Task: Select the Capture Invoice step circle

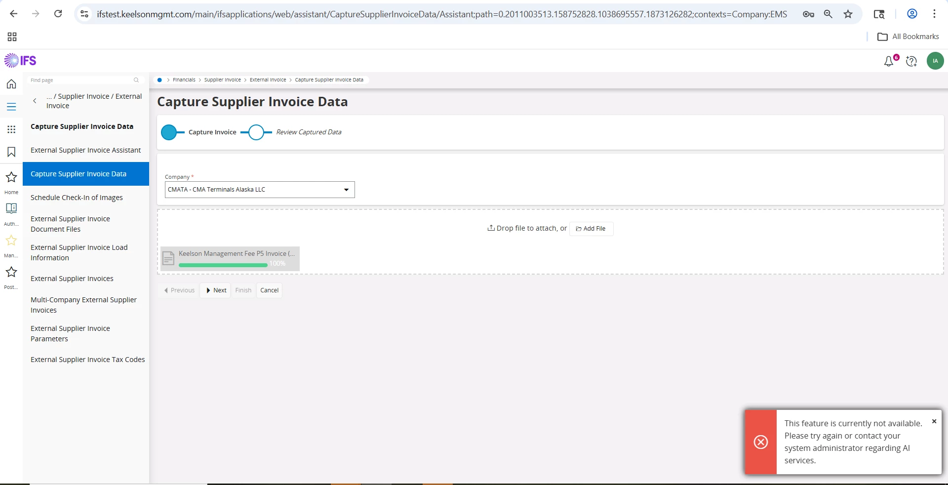Action: pos(169,132)
